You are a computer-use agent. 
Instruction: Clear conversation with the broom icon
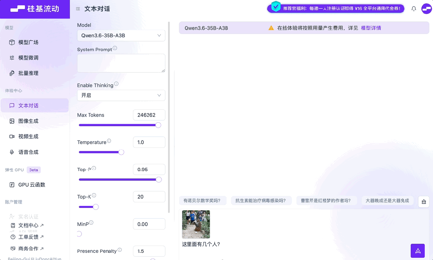pyautogui.click(x=424, y=202)
